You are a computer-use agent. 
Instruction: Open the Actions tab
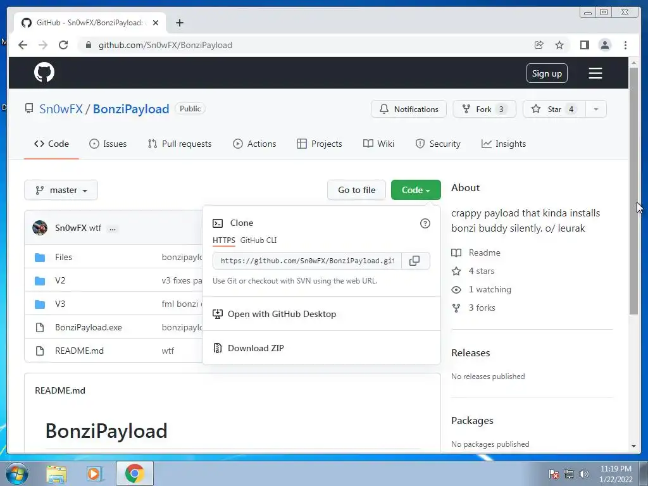point(254,144)
